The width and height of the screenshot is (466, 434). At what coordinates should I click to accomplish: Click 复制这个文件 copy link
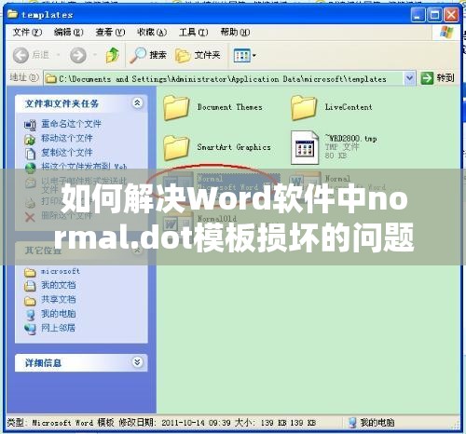pyautogui.click(x=67, y=153)
